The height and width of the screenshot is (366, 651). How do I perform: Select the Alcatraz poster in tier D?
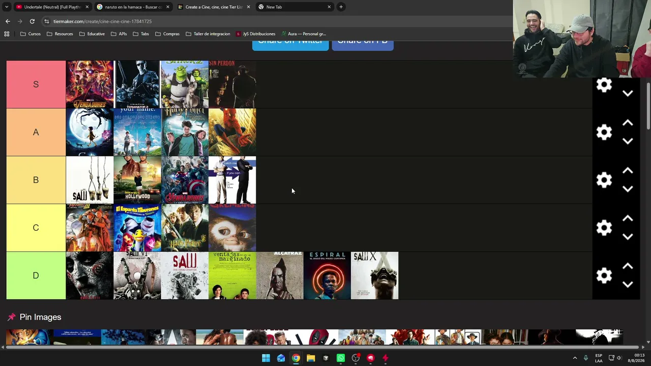click(x=280, y=276)
